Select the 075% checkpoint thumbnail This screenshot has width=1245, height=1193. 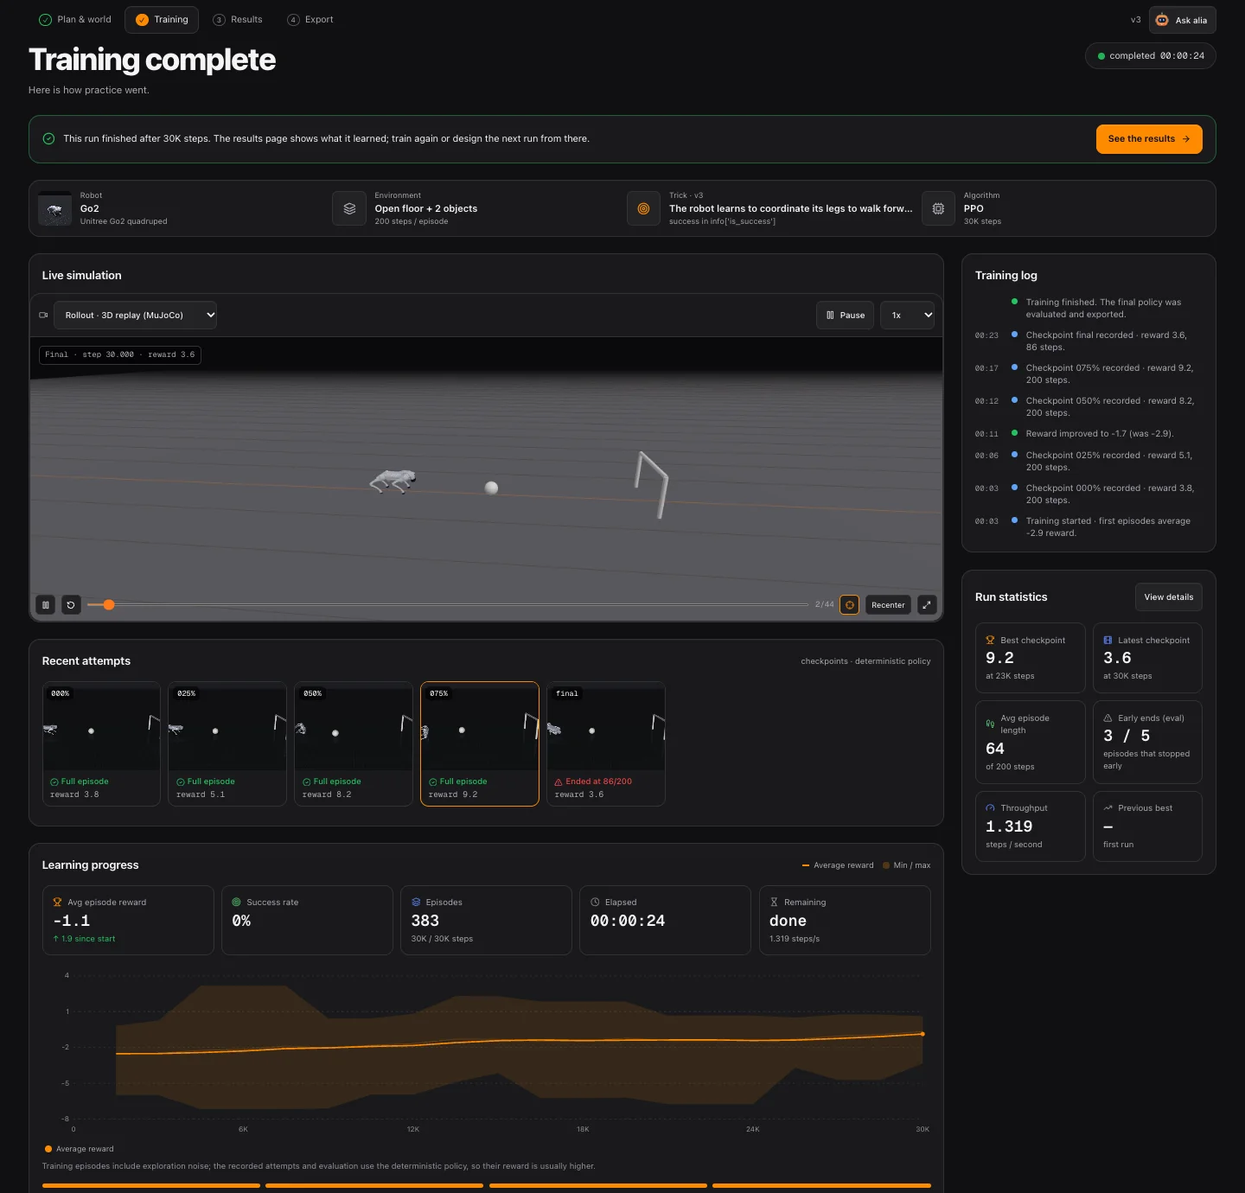pos(480,744)
